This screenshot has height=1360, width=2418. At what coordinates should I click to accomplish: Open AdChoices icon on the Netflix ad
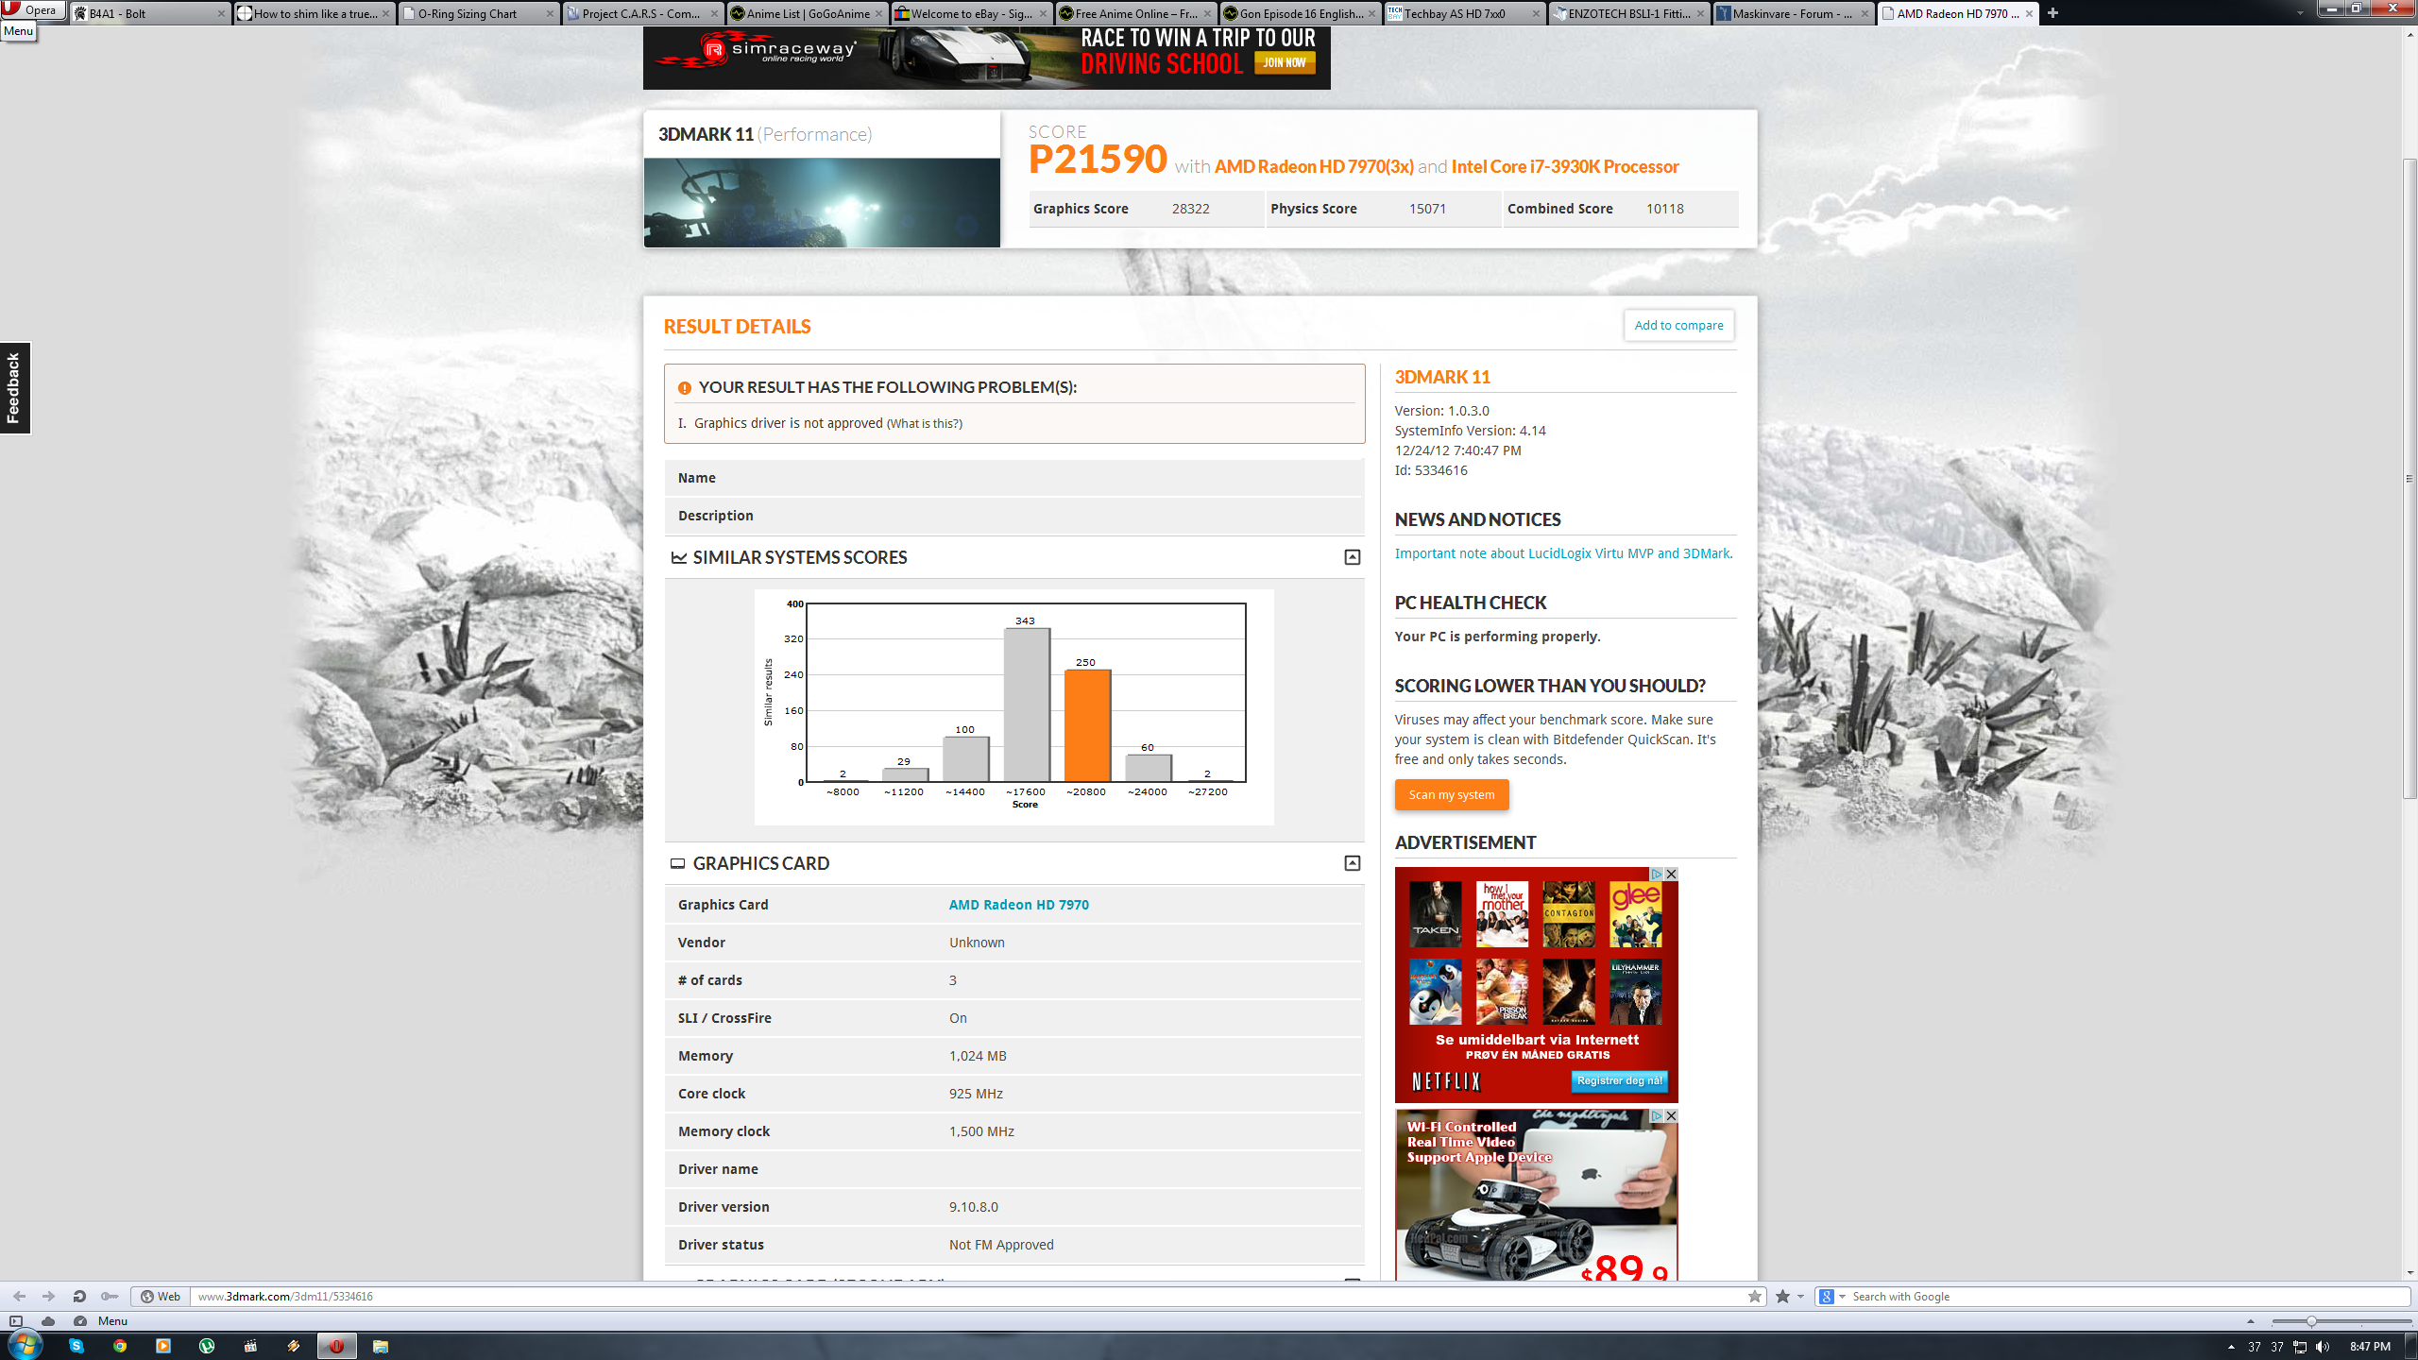point(1657,875)
